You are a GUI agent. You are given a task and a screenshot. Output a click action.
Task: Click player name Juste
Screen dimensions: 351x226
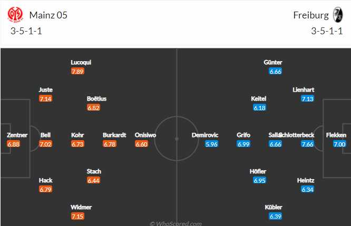tap(46, 90)
